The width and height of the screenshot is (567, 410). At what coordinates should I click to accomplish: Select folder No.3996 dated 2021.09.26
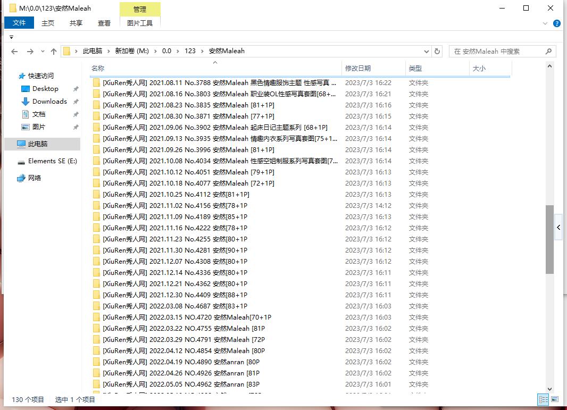tap(300, 149)
